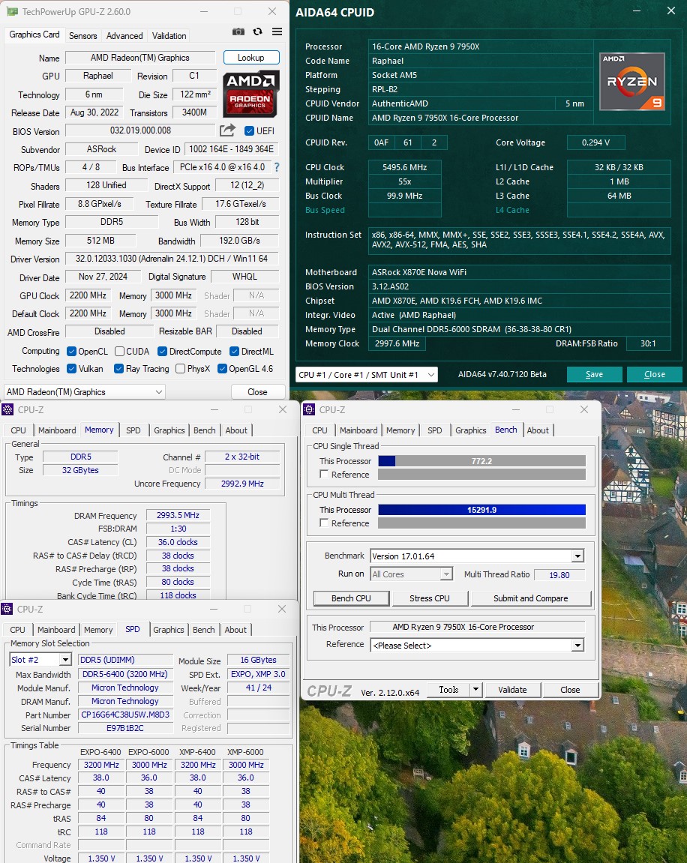The image size is (687, 863).
Task: Open the CPU #1 / Core #1 selector in AIDA64
Action: coord(367,374)
